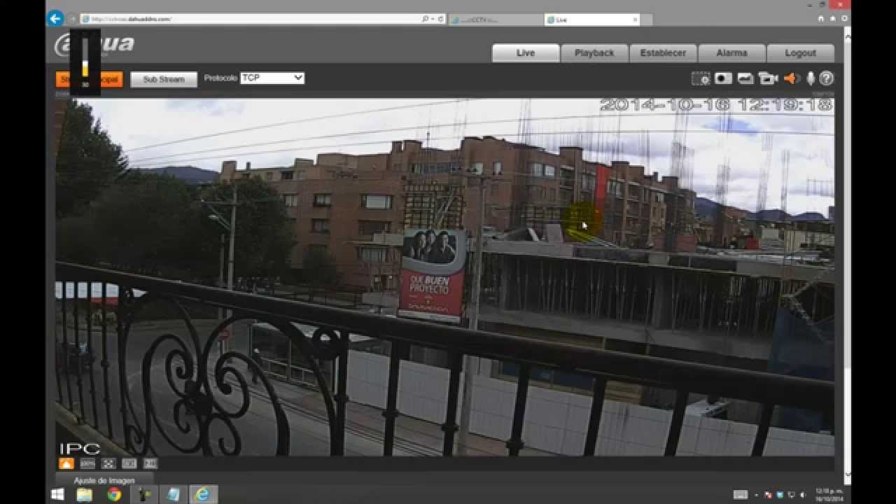Open the Protocolo TCP dropdown
This screenshot has width=896, height=504.
[272, 78]
